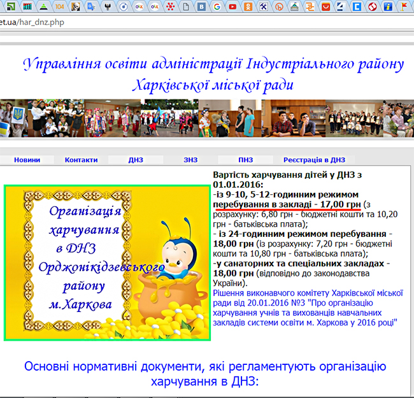Click the у санаторних та спеціальних закладах line
This screenshot has height=398, width=414.
tap(301, 264)
